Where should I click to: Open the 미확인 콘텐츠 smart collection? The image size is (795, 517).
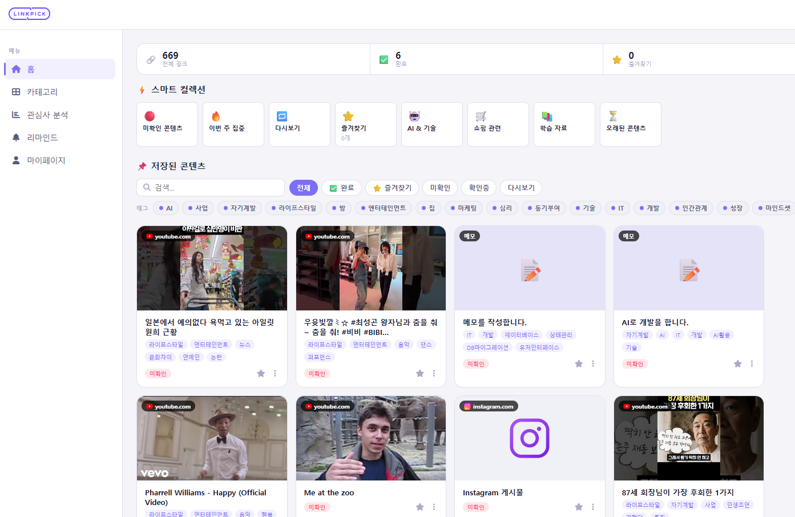pos(167,124)
